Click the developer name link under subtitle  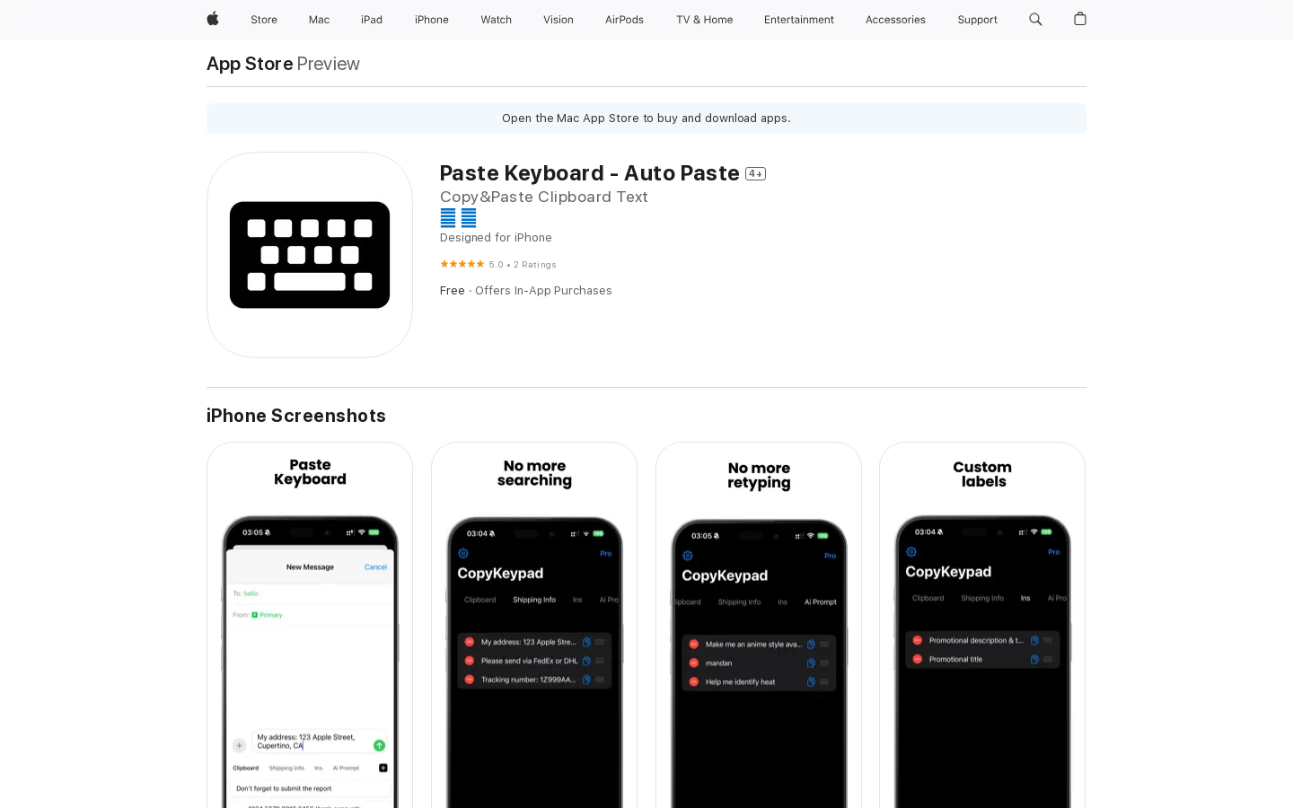pos(458,218)
